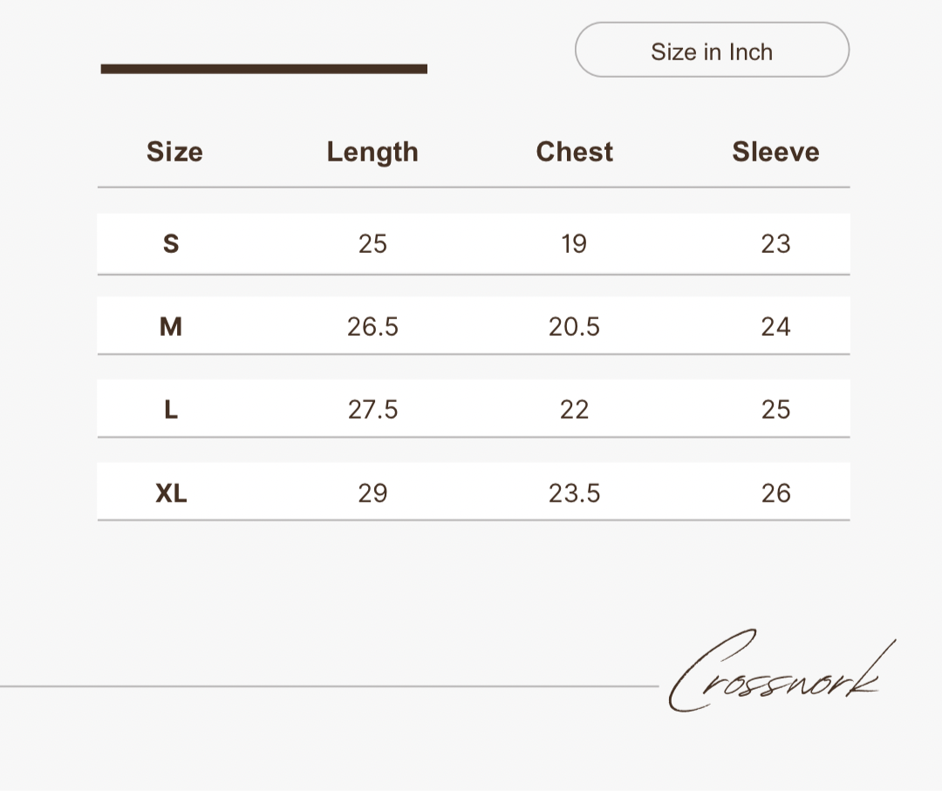
Task: Click the Small sleeve value 23
Action: (x=775, y=243)
